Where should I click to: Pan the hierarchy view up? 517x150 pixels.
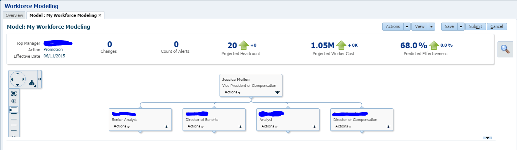[18, 73]
